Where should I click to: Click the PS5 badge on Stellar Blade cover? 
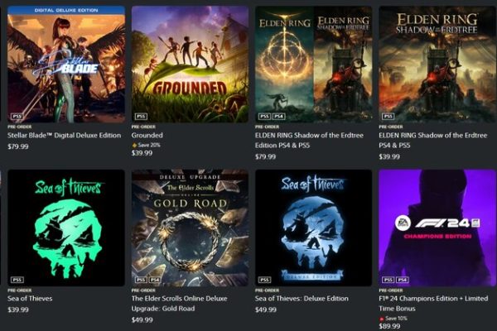[x=17, y=116]
